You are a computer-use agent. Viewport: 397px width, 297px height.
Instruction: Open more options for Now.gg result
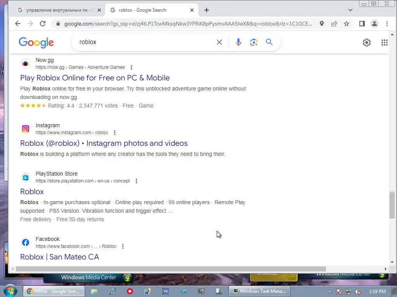131,67
